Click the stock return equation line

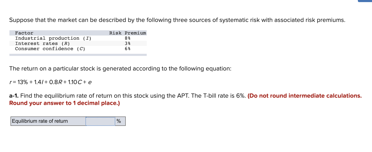[51, 82]
